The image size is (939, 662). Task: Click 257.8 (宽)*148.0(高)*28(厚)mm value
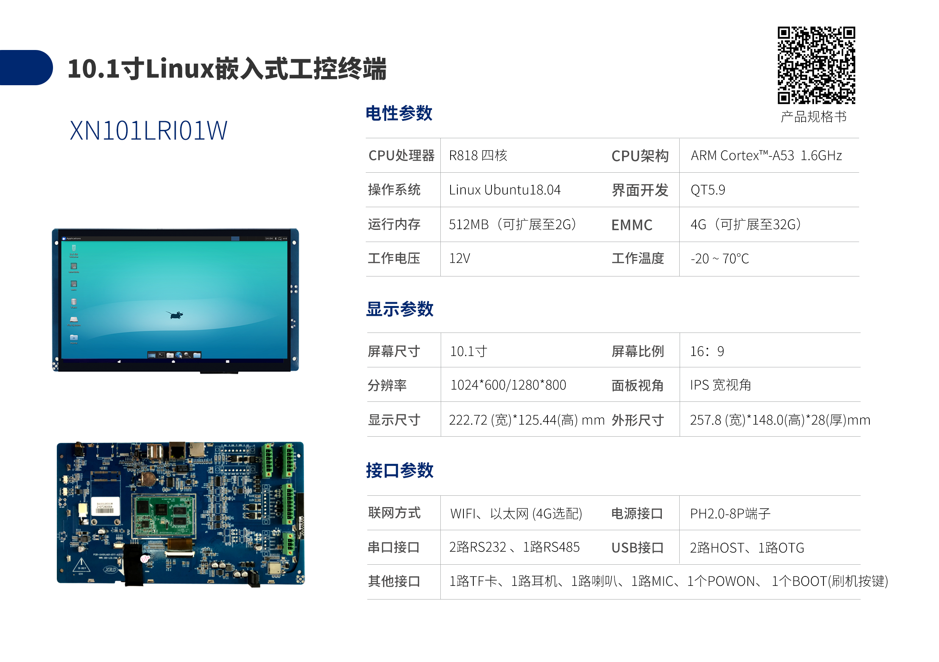pyautogui.click(x=780, y=420)
